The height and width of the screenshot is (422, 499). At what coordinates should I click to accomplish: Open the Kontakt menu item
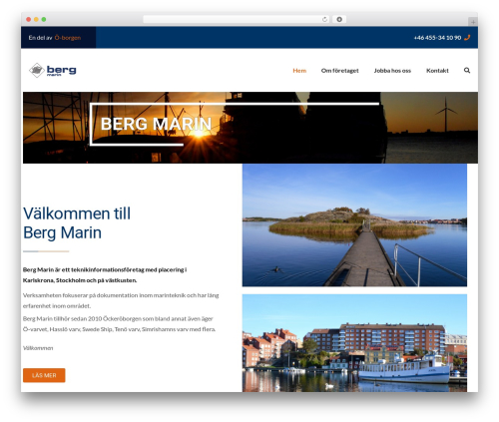[437, 71]
